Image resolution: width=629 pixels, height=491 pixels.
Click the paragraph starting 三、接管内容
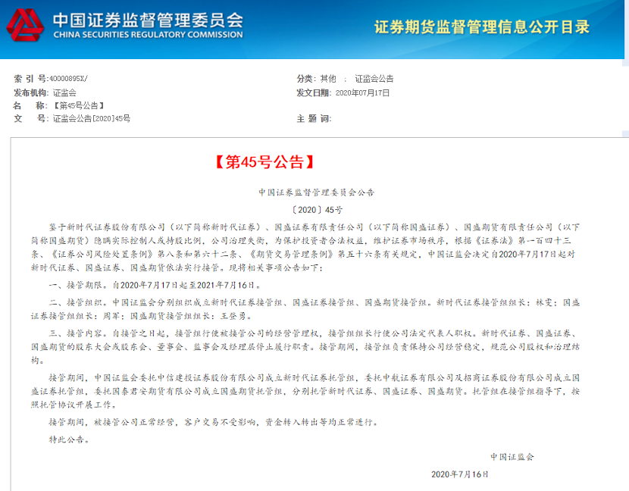(x=303, y=339)
